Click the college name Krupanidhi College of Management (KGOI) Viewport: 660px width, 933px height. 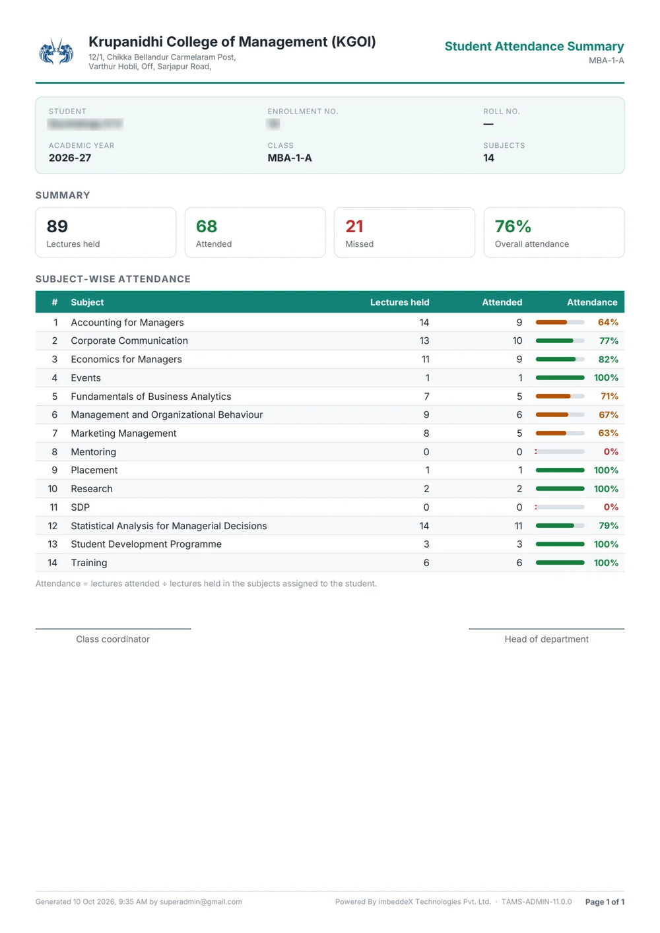coord(232,42)
